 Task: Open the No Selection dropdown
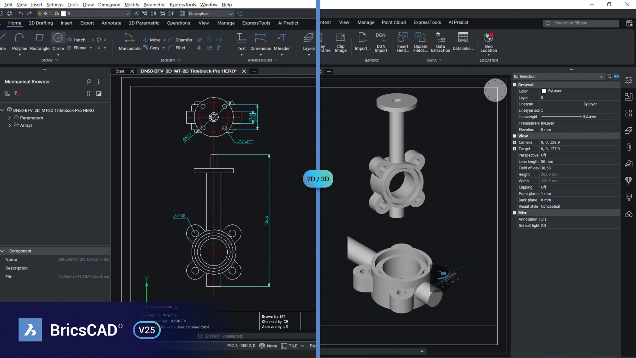pos(601,77)
